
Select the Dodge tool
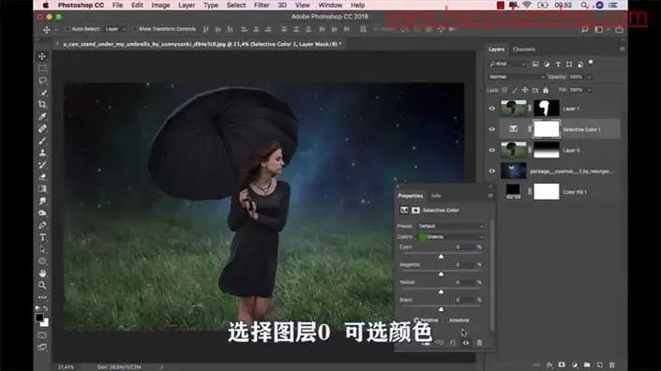tap(42, 213)
